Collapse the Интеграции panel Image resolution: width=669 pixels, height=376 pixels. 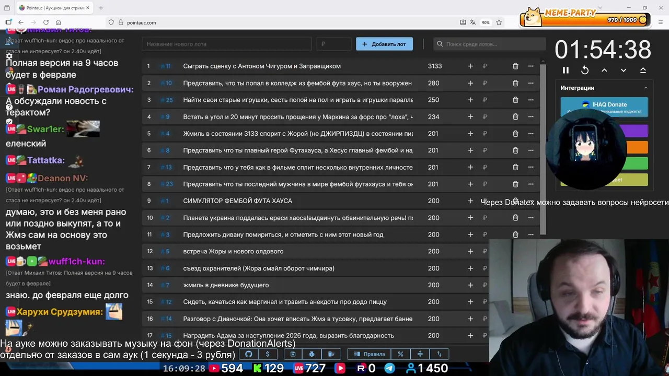click(x=645, y=88)
